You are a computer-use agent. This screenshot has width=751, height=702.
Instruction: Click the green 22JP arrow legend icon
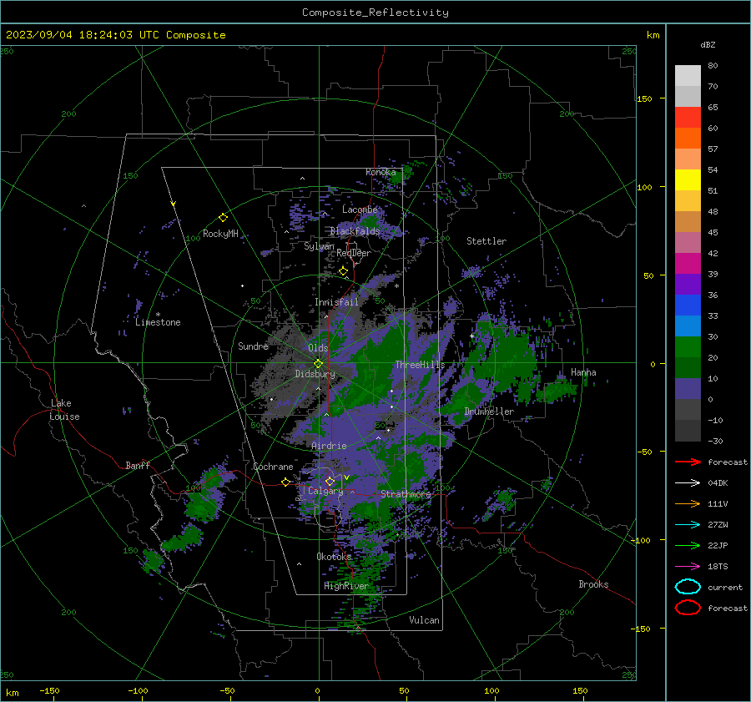(x=688, y=545)
